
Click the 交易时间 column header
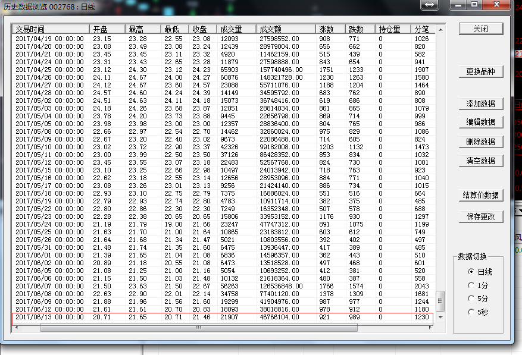51,29
